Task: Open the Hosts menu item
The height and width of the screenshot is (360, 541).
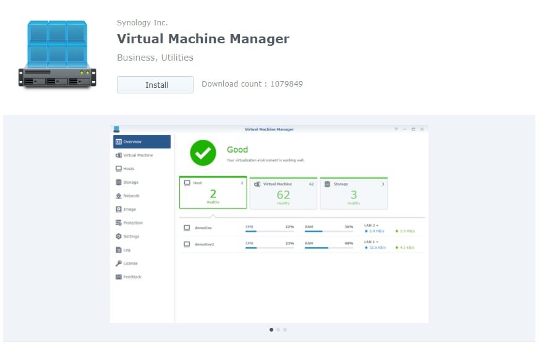Action: tap(142, 169)
